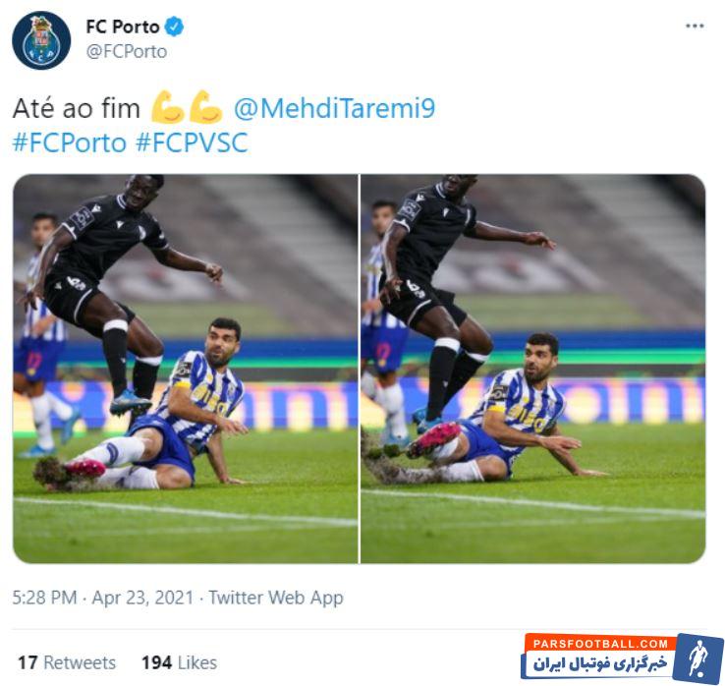View the 17 Retweets list
725x686 pixels.
point(67,662)
